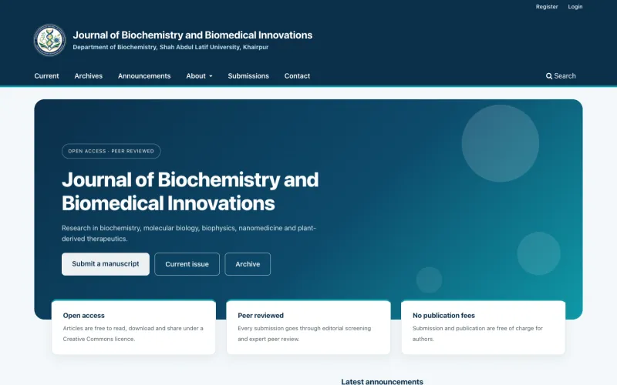Click the Latest announcements heading
The height and width of the screenshot is (385, 617).
(382, 381)
